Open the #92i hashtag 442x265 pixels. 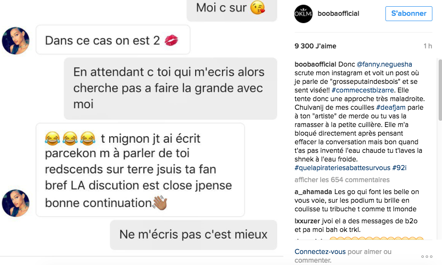[399, 167]
